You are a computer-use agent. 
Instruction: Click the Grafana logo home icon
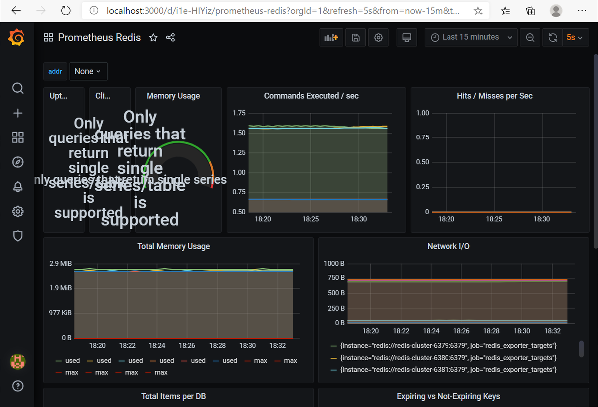pyautogui.click(x=17, y=37)
